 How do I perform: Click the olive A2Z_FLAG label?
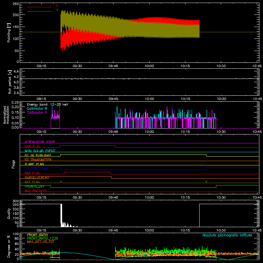32,182
